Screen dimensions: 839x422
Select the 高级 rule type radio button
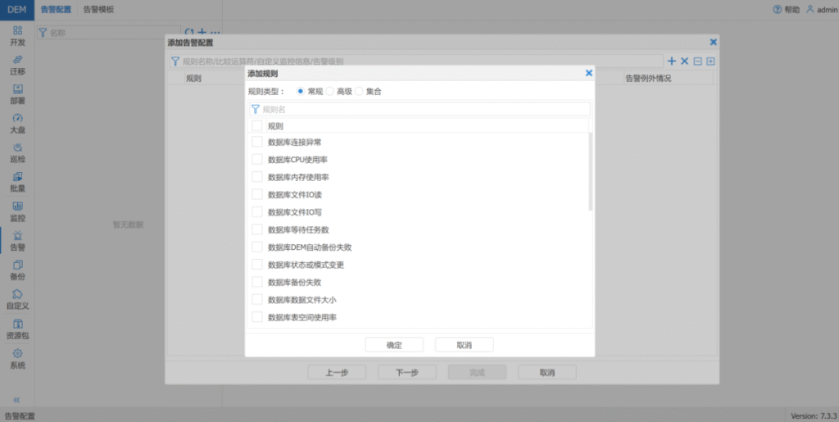coord(330,92)
